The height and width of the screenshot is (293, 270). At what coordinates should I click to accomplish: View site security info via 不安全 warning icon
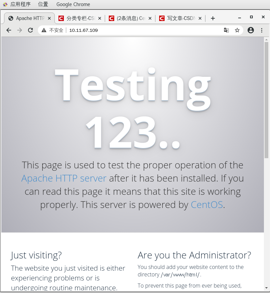click(x=44, y=30)
